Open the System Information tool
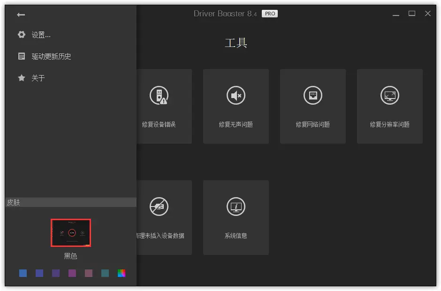Viewport: 441px width, 291px height. coord(236,217)
